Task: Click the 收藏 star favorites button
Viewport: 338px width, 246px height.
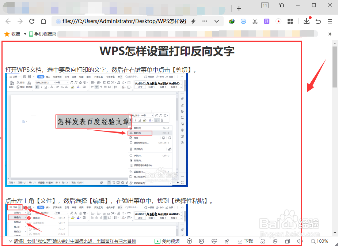Action: pos(12,34)
